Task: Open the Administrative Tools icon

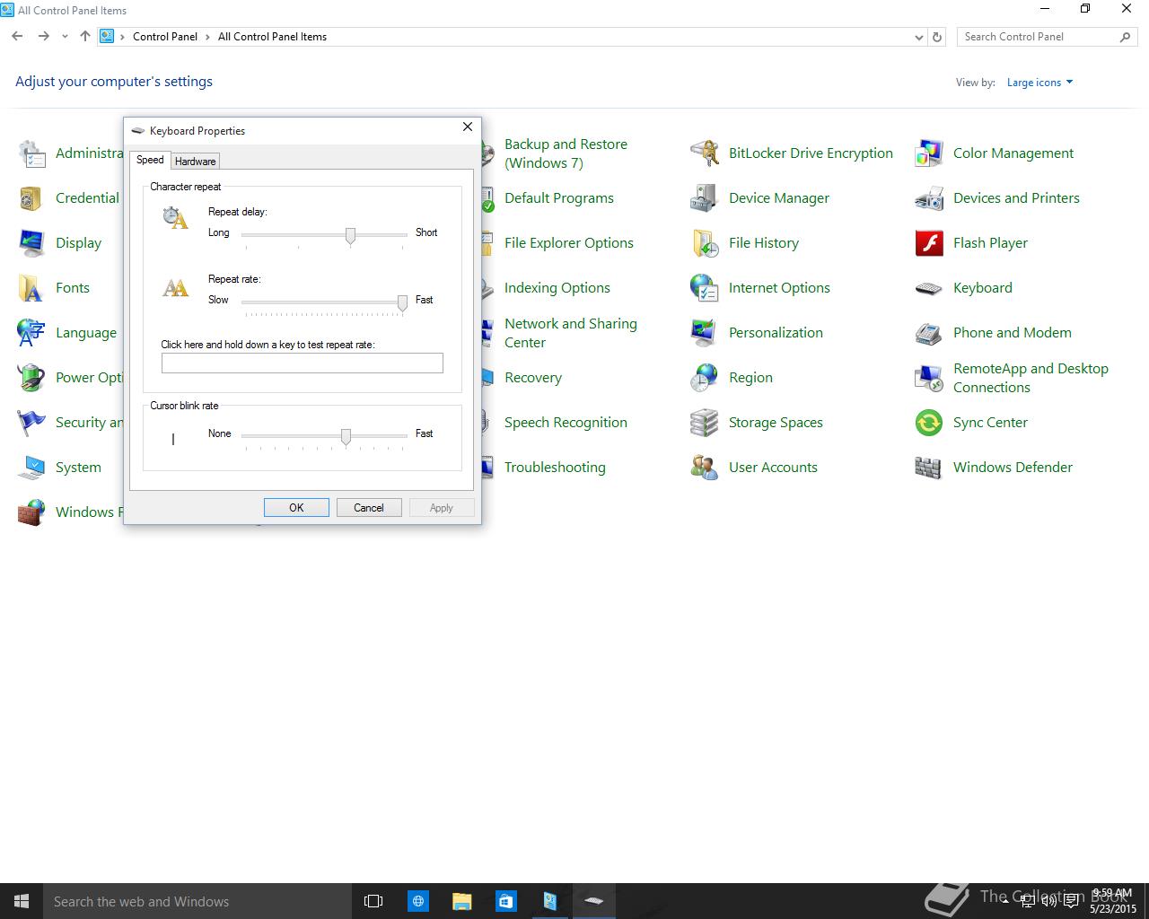Action: [31, 153]
